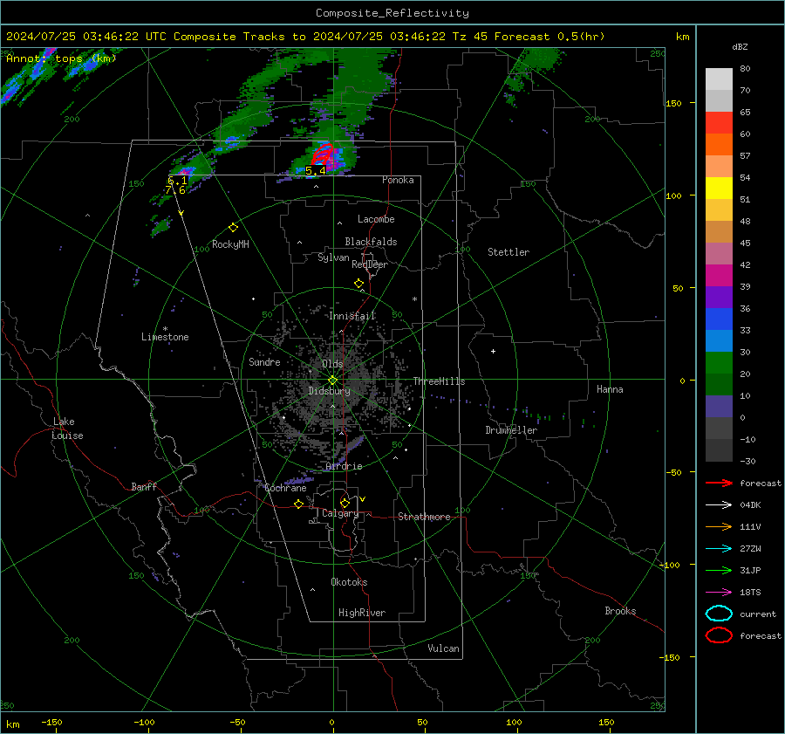Select the orange 111V track arrow
785x734 pixels.
pyautogui.click(x=719, y=526)
